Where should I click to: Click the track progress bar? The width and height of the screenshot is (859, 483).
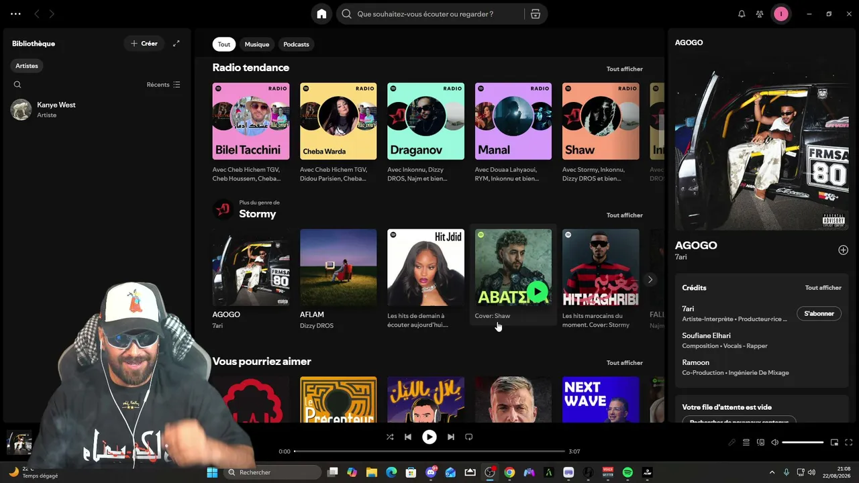coord(429,451)
